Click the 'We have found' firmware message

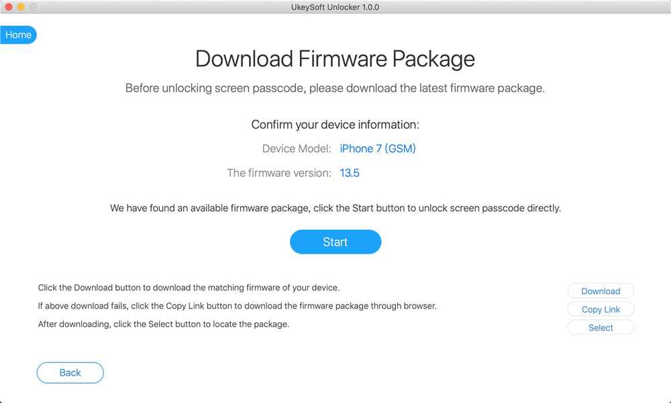coord(335,209)
